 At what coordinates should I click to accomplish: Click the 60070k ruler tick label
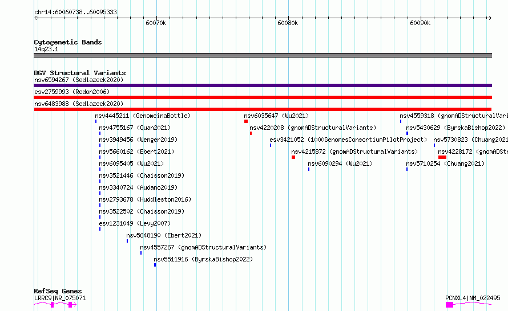pos(156,23)
